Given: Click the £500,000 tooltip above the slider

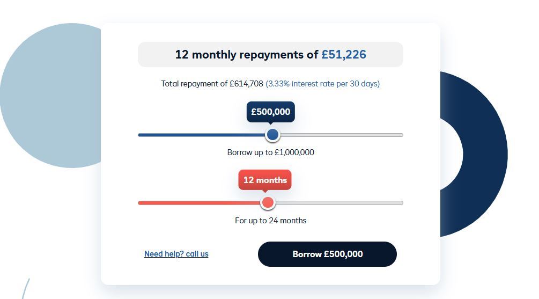Looking at the screenshot, I should pos(270,112).
